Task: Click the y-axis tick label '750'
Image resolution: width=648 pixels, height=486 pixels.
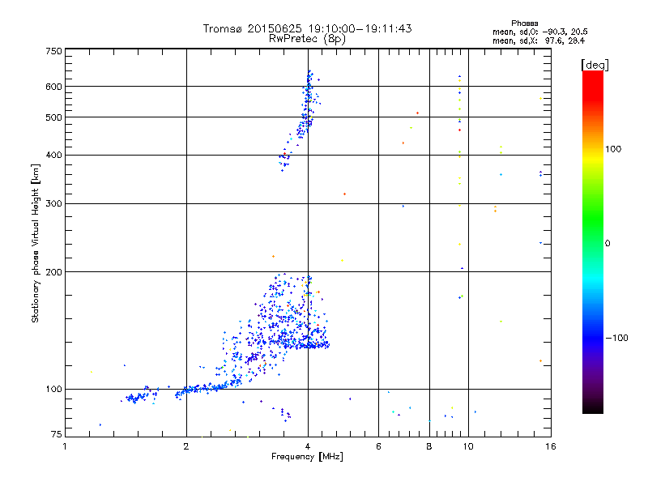Action: coord(53,51)
